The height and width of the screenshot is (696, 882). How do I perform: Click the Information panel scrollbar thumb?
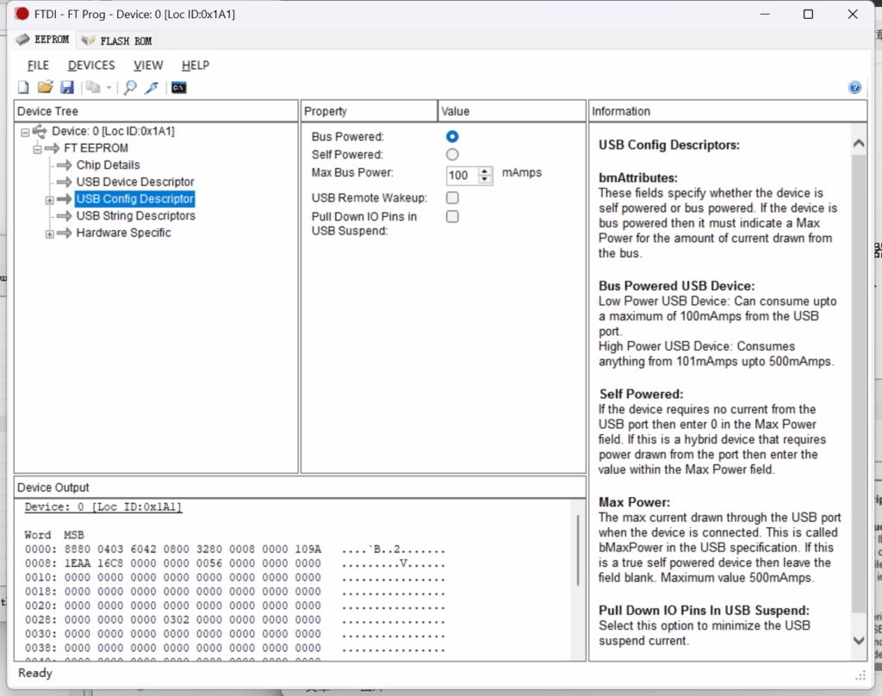click(x=859, y=382)
